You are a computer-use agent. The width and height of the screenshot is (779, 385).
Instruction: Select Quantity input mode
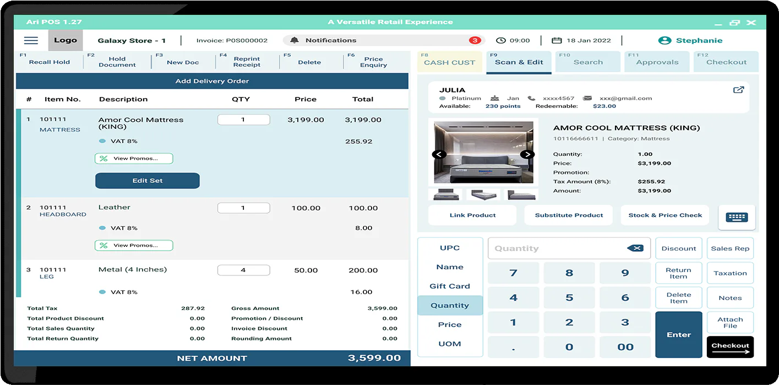(450, 306)
